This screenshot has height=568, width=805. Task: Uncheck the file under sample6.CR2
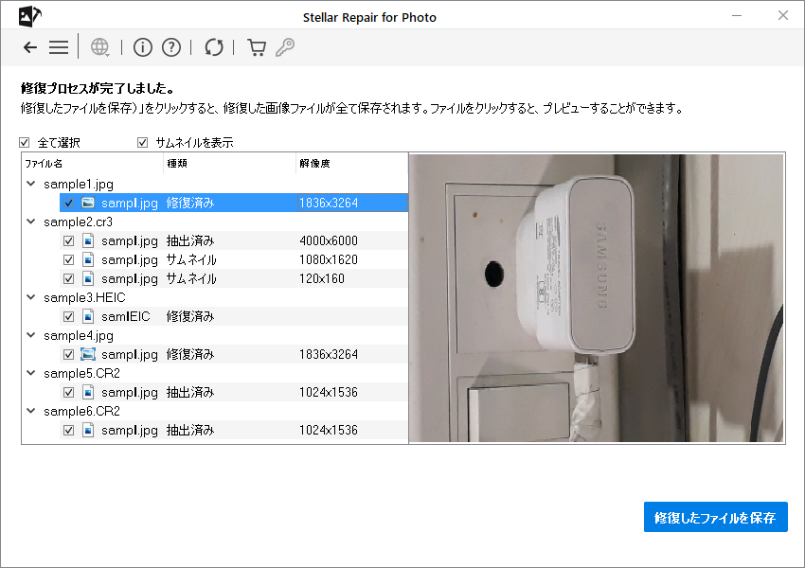68,430
